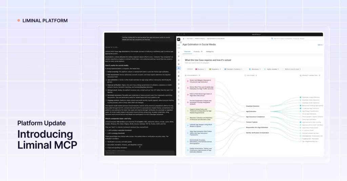Select the Provide Explainable Outputs requirement node
347x181 pixels.
tap(200, 102)
